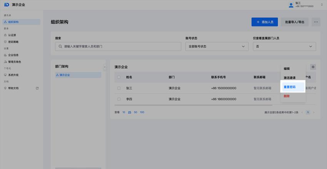The height and width of the screenshot is (169, 327).
Task: Open the 仅查看直属部门人员 dropdown
Action: click(284, 46)
